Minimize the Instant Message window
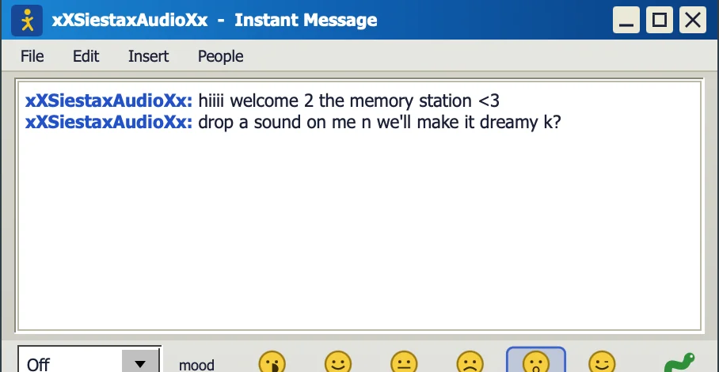 tap(626, 20)
